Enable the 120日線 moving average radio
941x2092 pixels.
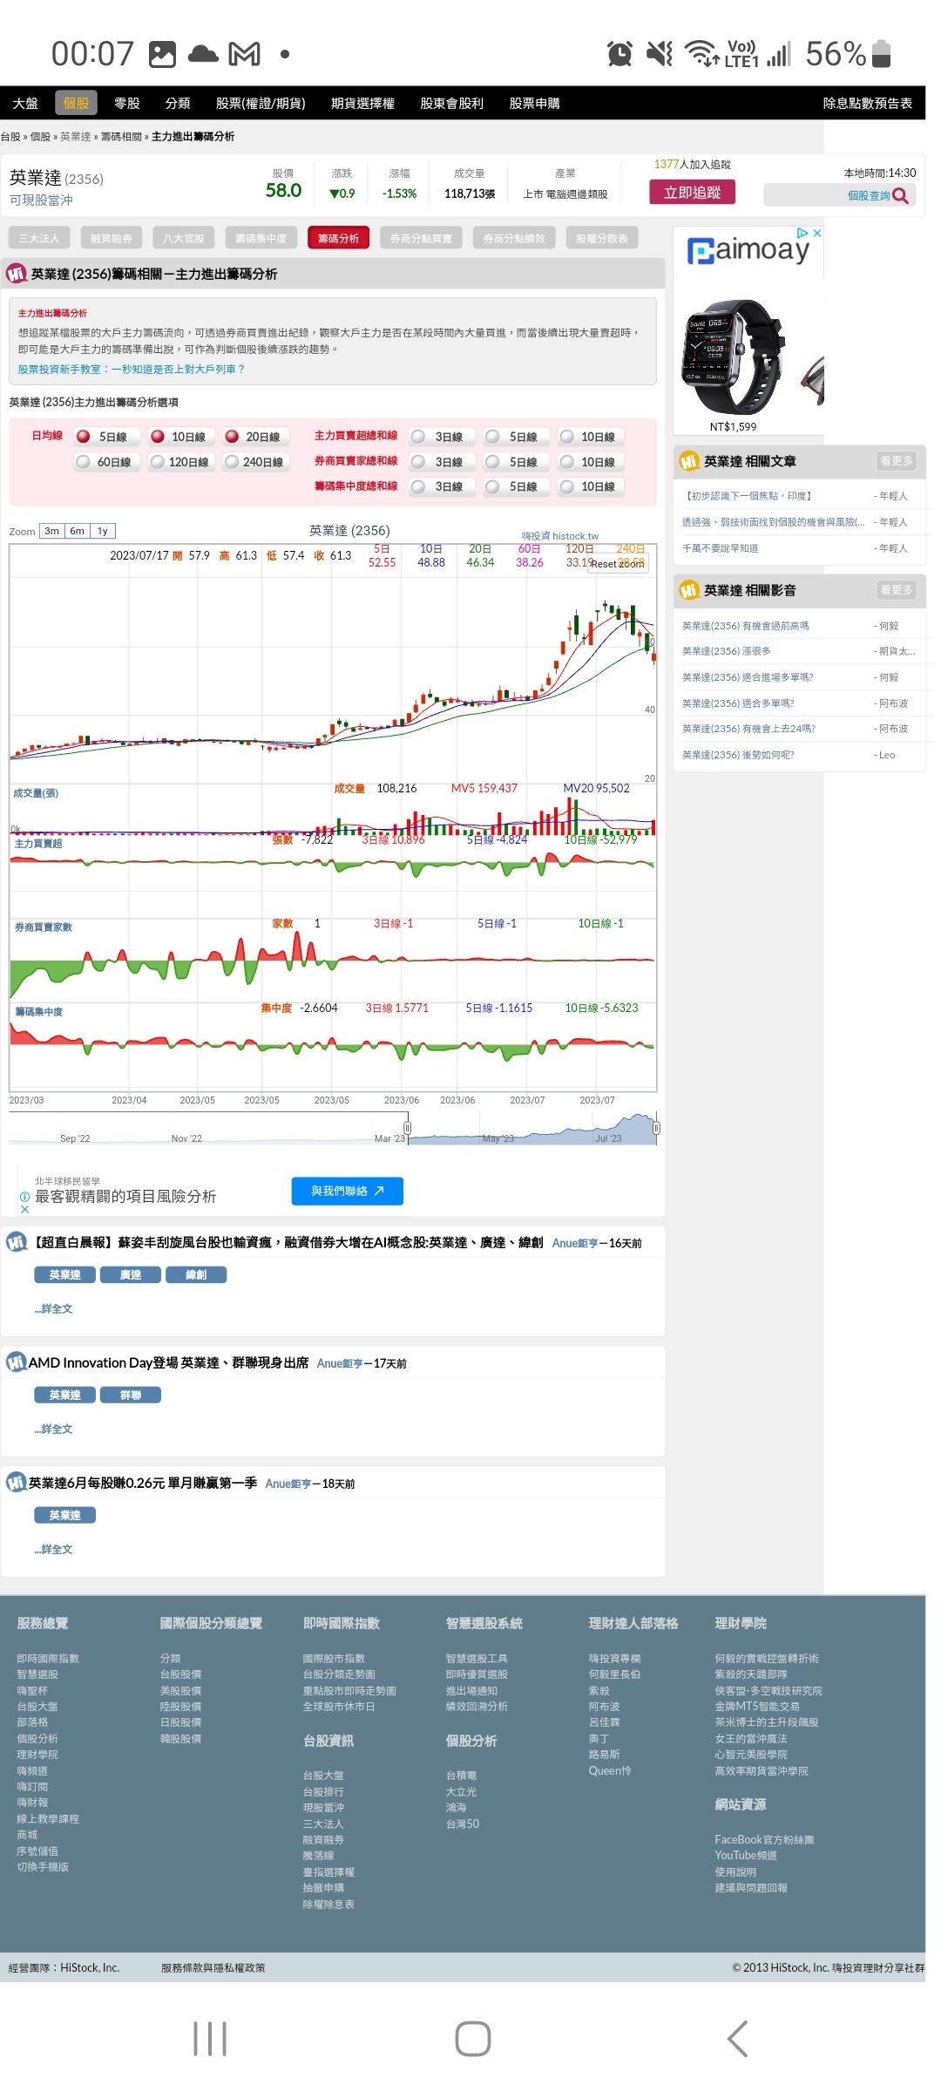click(x=158, y=461)
